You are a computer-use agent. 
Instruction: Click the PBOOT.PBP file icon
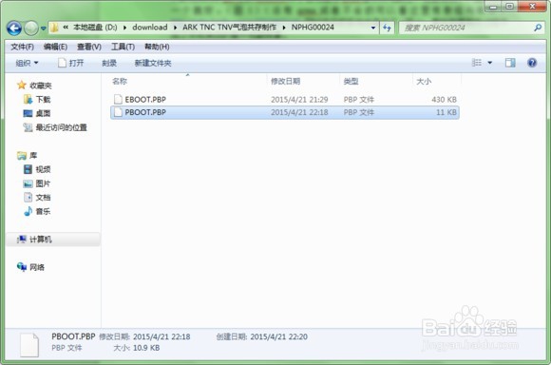[118, 112]
